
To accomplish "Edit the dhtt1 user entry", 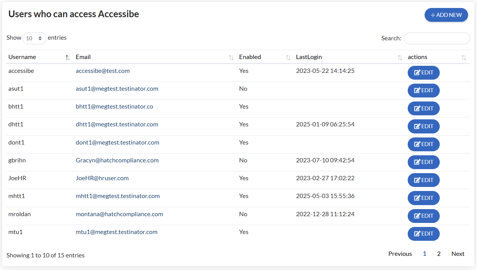I will pyautogui.click(x=423, y=126).
